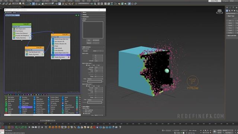Select Particle Groups operator in Event_002

pos(61,39)
